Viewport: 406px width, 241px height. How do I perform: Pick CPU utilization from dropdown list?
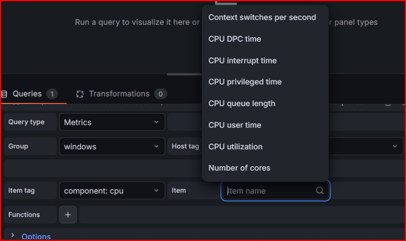(x=265, y=147)
